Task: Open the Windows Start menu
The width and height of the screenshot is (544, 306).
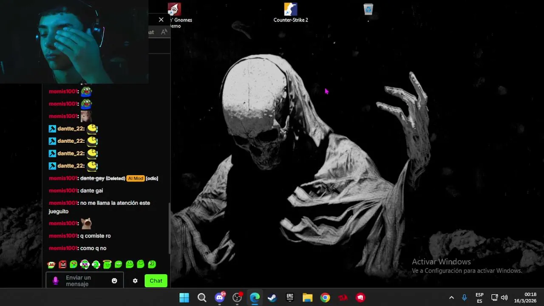Action: coord(184,297)
